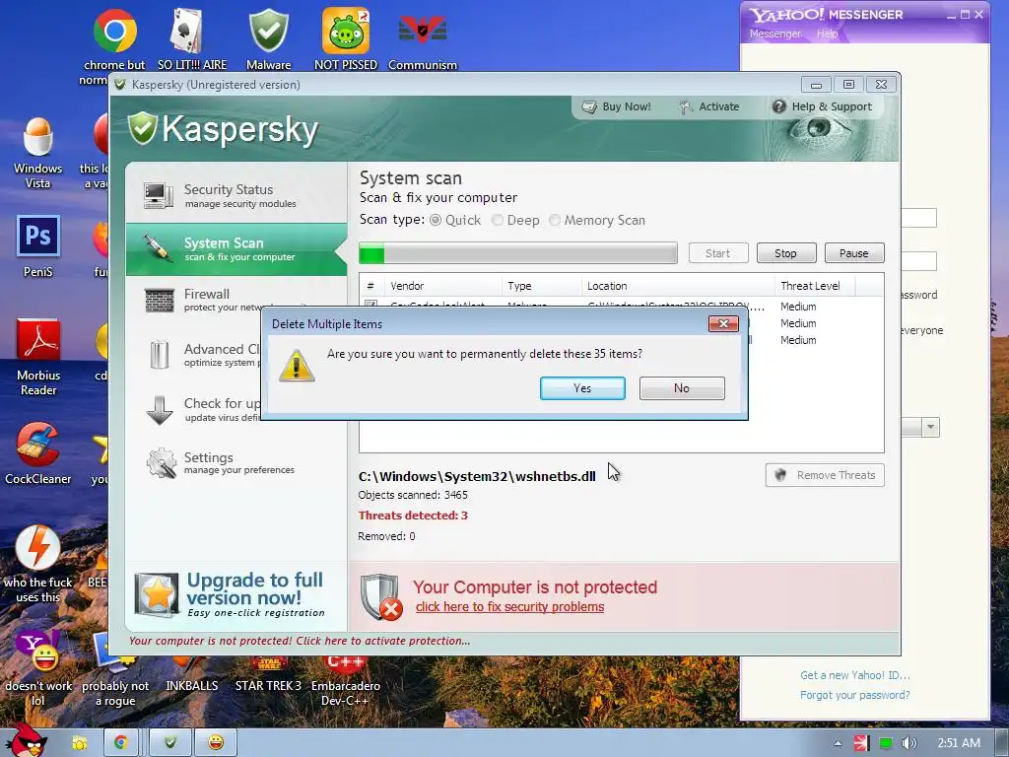Click 'Upgrade to full version now!' banner
Image resolution: width=1009 pixels, height=757 pixels.
(236, 594)
